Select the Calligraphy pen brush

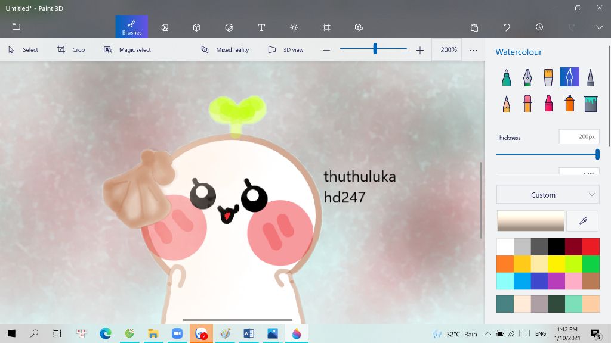[x=527, y=77]
